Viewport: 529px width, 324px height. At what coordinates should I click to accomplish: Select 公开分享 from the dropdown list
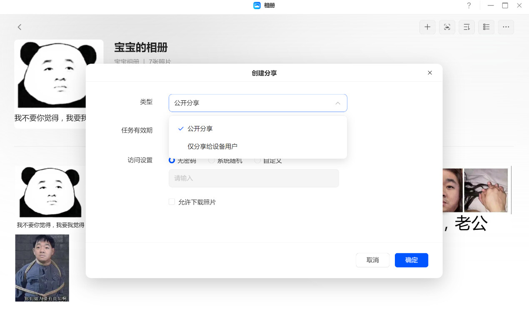click(x=200, y=129)
